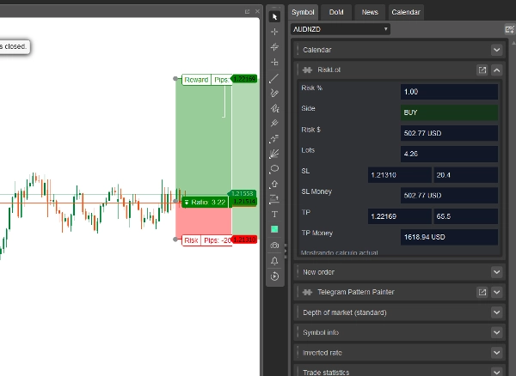Select the multi-line crosshair tool below the crosshair
The height and width of the screenshot is (376, 516).
274,47
